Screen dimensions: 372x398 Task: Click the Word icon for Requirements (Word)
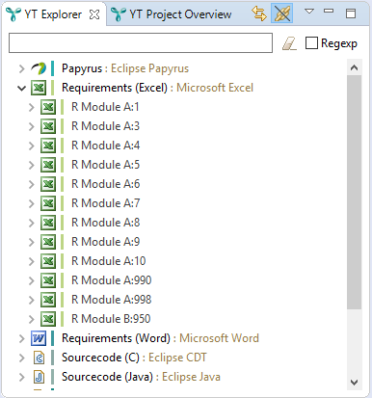click(x=39, y=338)
